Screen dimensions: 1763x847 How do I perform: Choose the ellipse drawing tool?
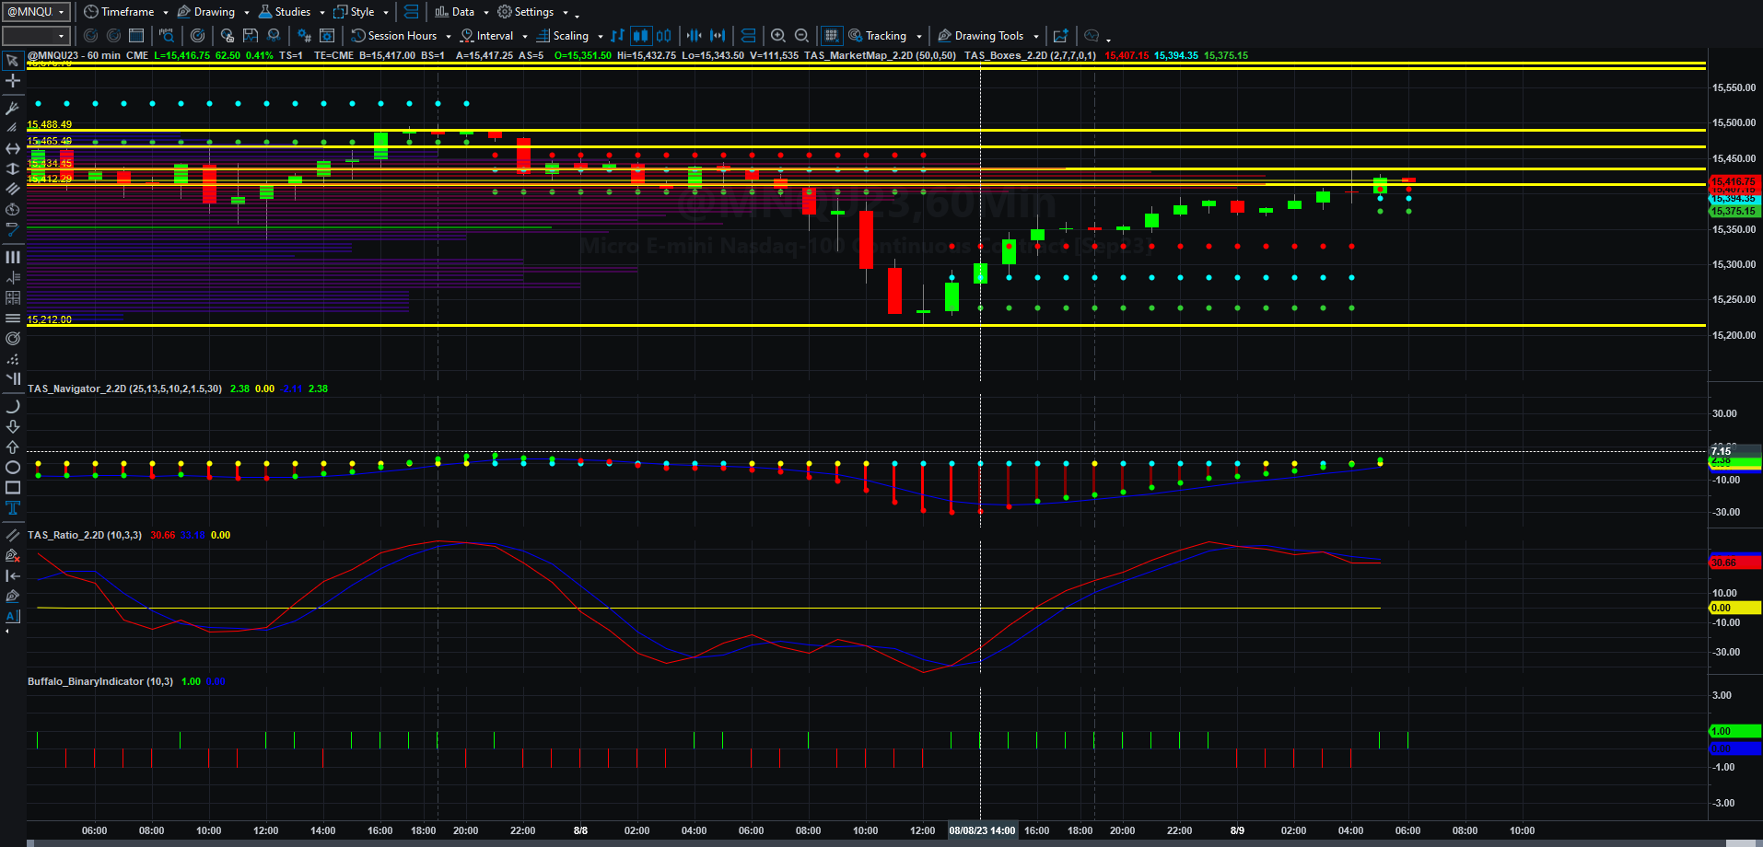point(13,468)
